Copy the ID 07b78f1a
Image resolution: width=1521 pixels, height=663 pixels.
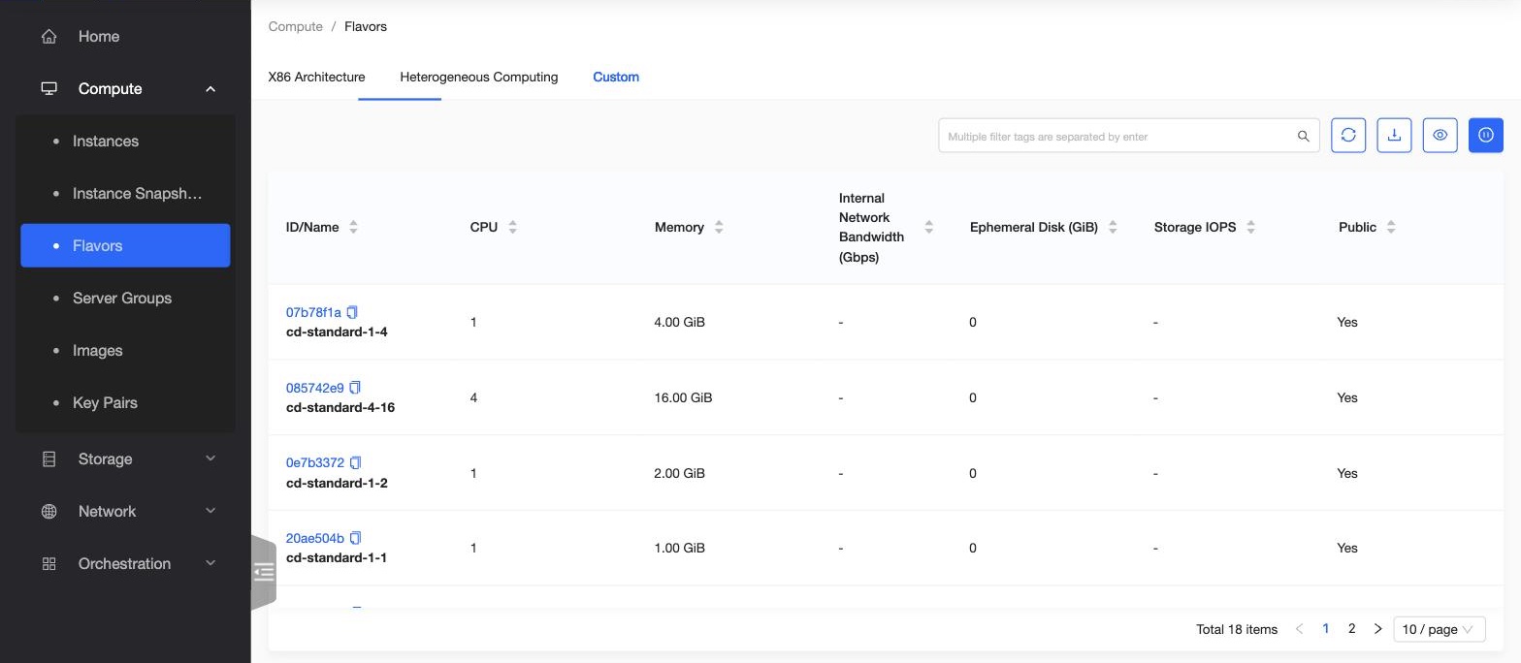[x=352, y=312]
